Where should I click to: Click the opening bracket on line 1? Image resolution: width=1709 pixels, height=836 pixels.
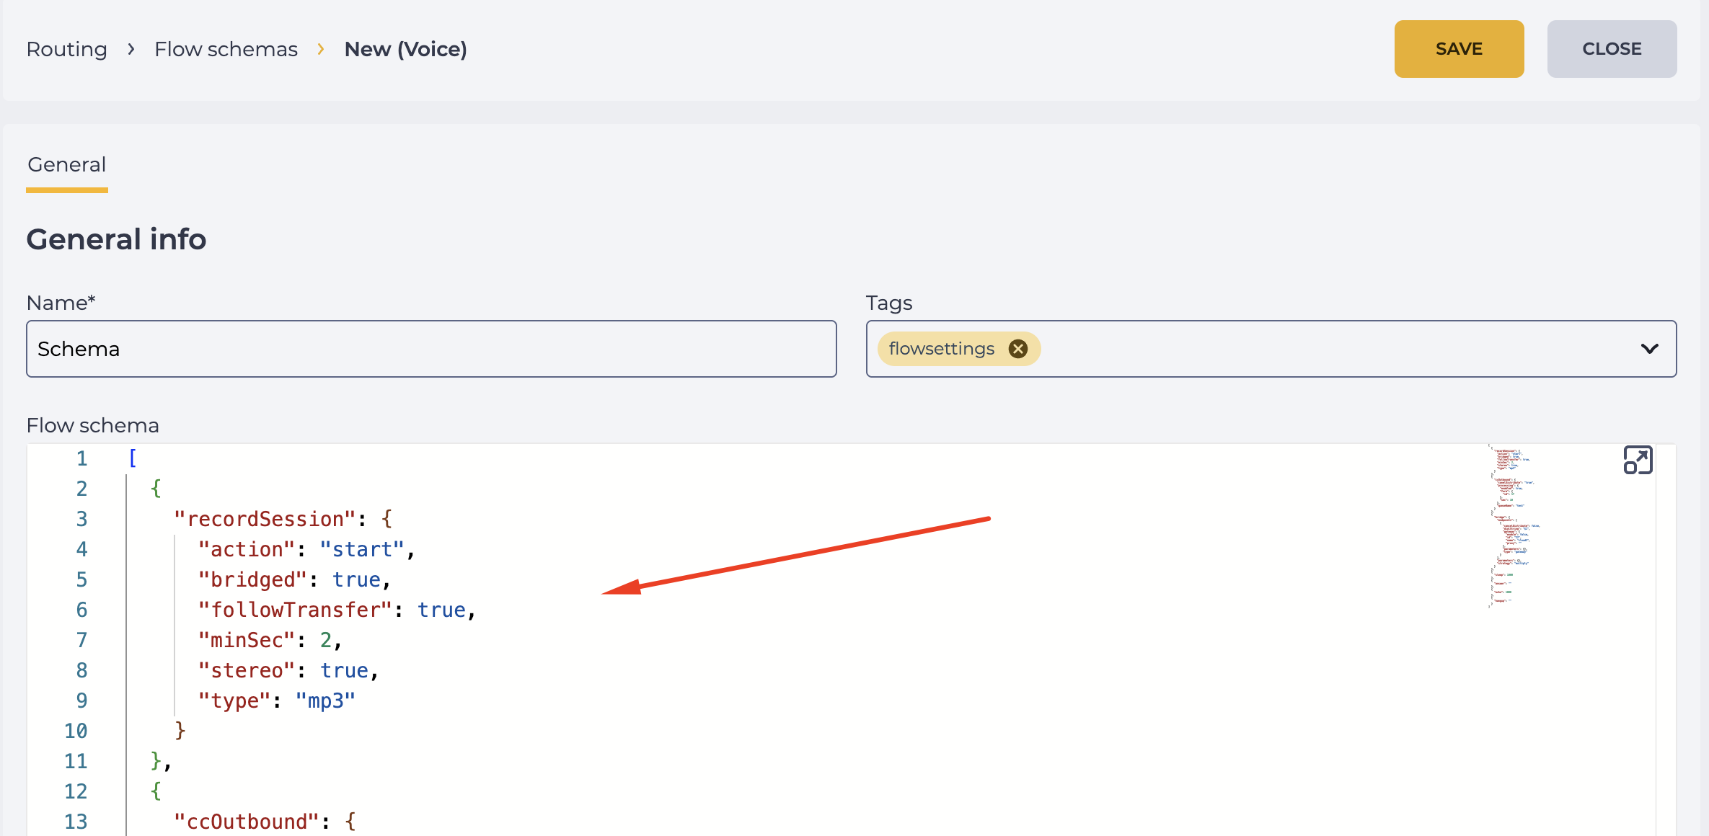pos(133,458)
